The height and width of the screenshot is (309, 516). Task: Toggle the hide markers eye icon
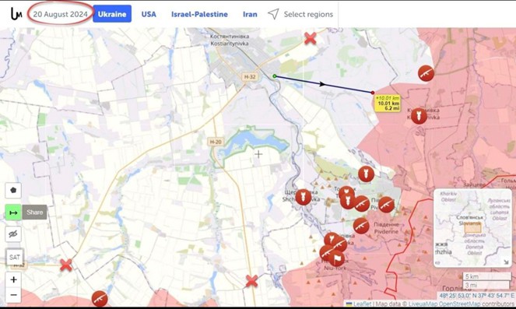click(13, 234)
